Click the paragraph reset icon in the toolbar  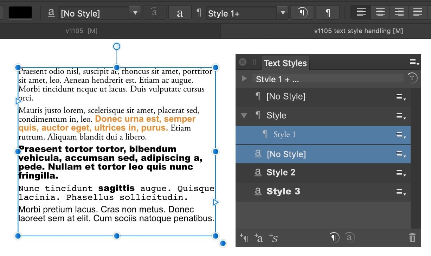click(x=302, y=12)
